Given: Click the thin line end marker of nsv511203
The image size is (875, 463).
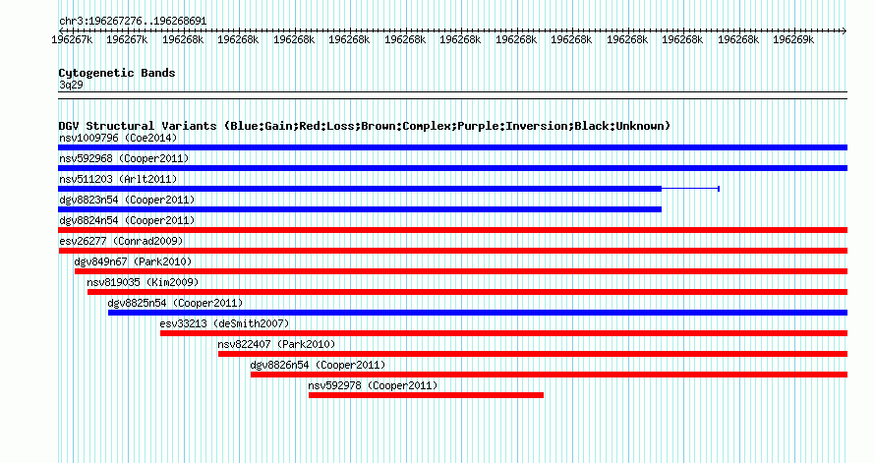Looking at the screenshot, I should 719,189.
